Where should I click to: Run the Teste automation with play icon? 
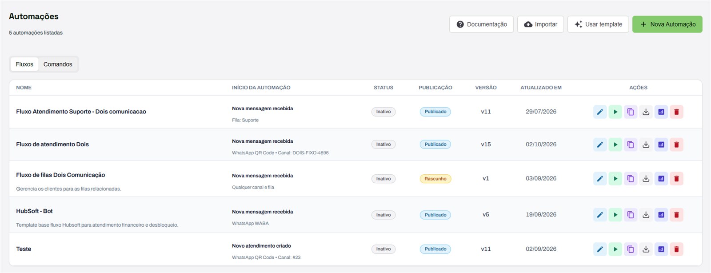click(x=615, y=249)
